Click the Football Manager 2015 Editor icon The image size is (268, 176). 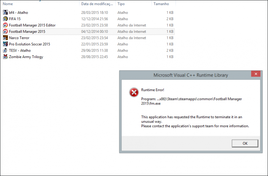[5, 25]
